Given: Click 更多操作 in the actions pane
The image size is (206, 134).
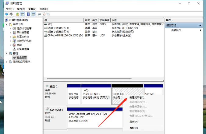Looking at the screenshot, I should pos(176,30).
